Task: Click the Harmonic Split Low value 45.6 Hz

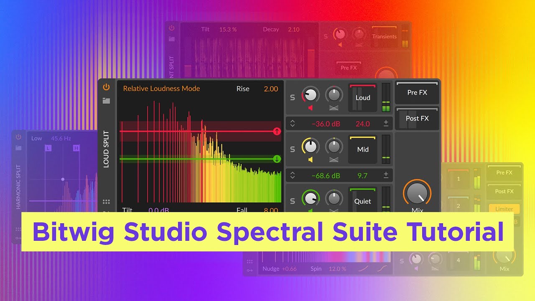Action: coord(61,138)
